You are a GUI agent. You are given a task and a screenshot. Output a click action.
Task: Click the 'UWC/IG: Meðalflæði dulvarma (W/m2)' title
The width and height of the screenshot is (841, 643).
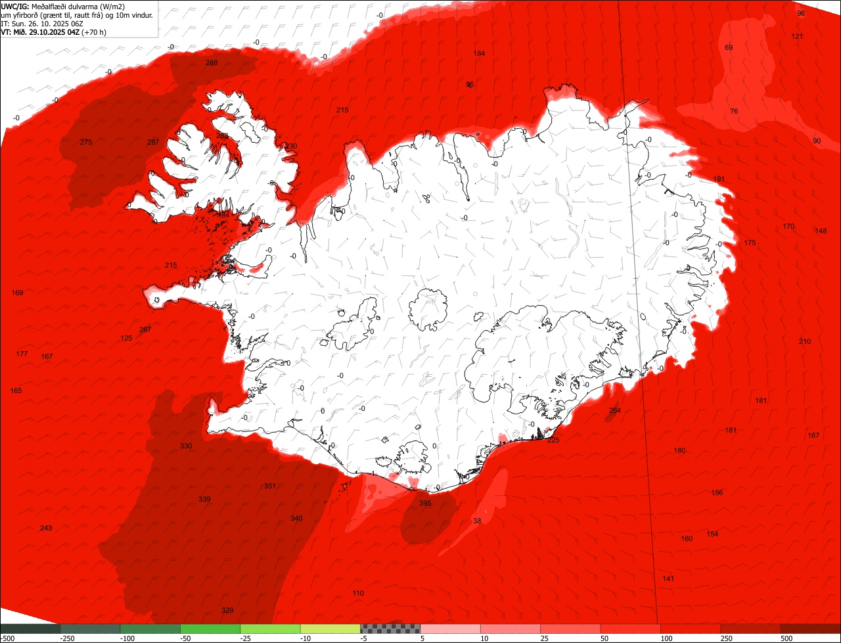click(63, 7)
